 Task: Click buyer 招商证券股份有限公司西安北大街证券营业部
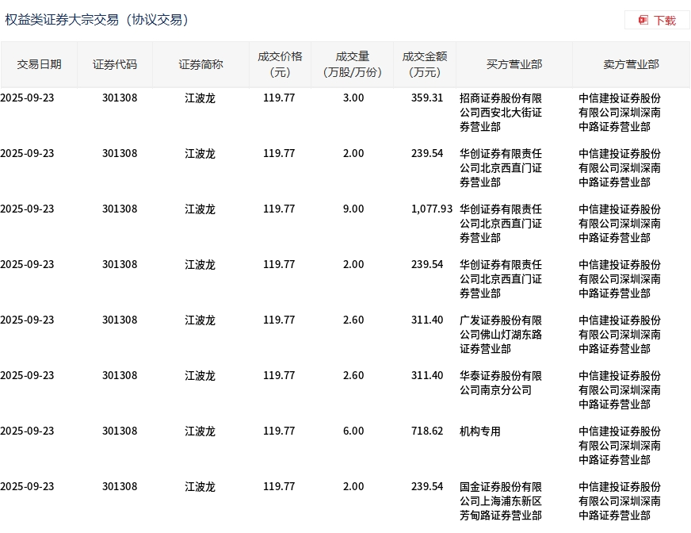(501, 113)
